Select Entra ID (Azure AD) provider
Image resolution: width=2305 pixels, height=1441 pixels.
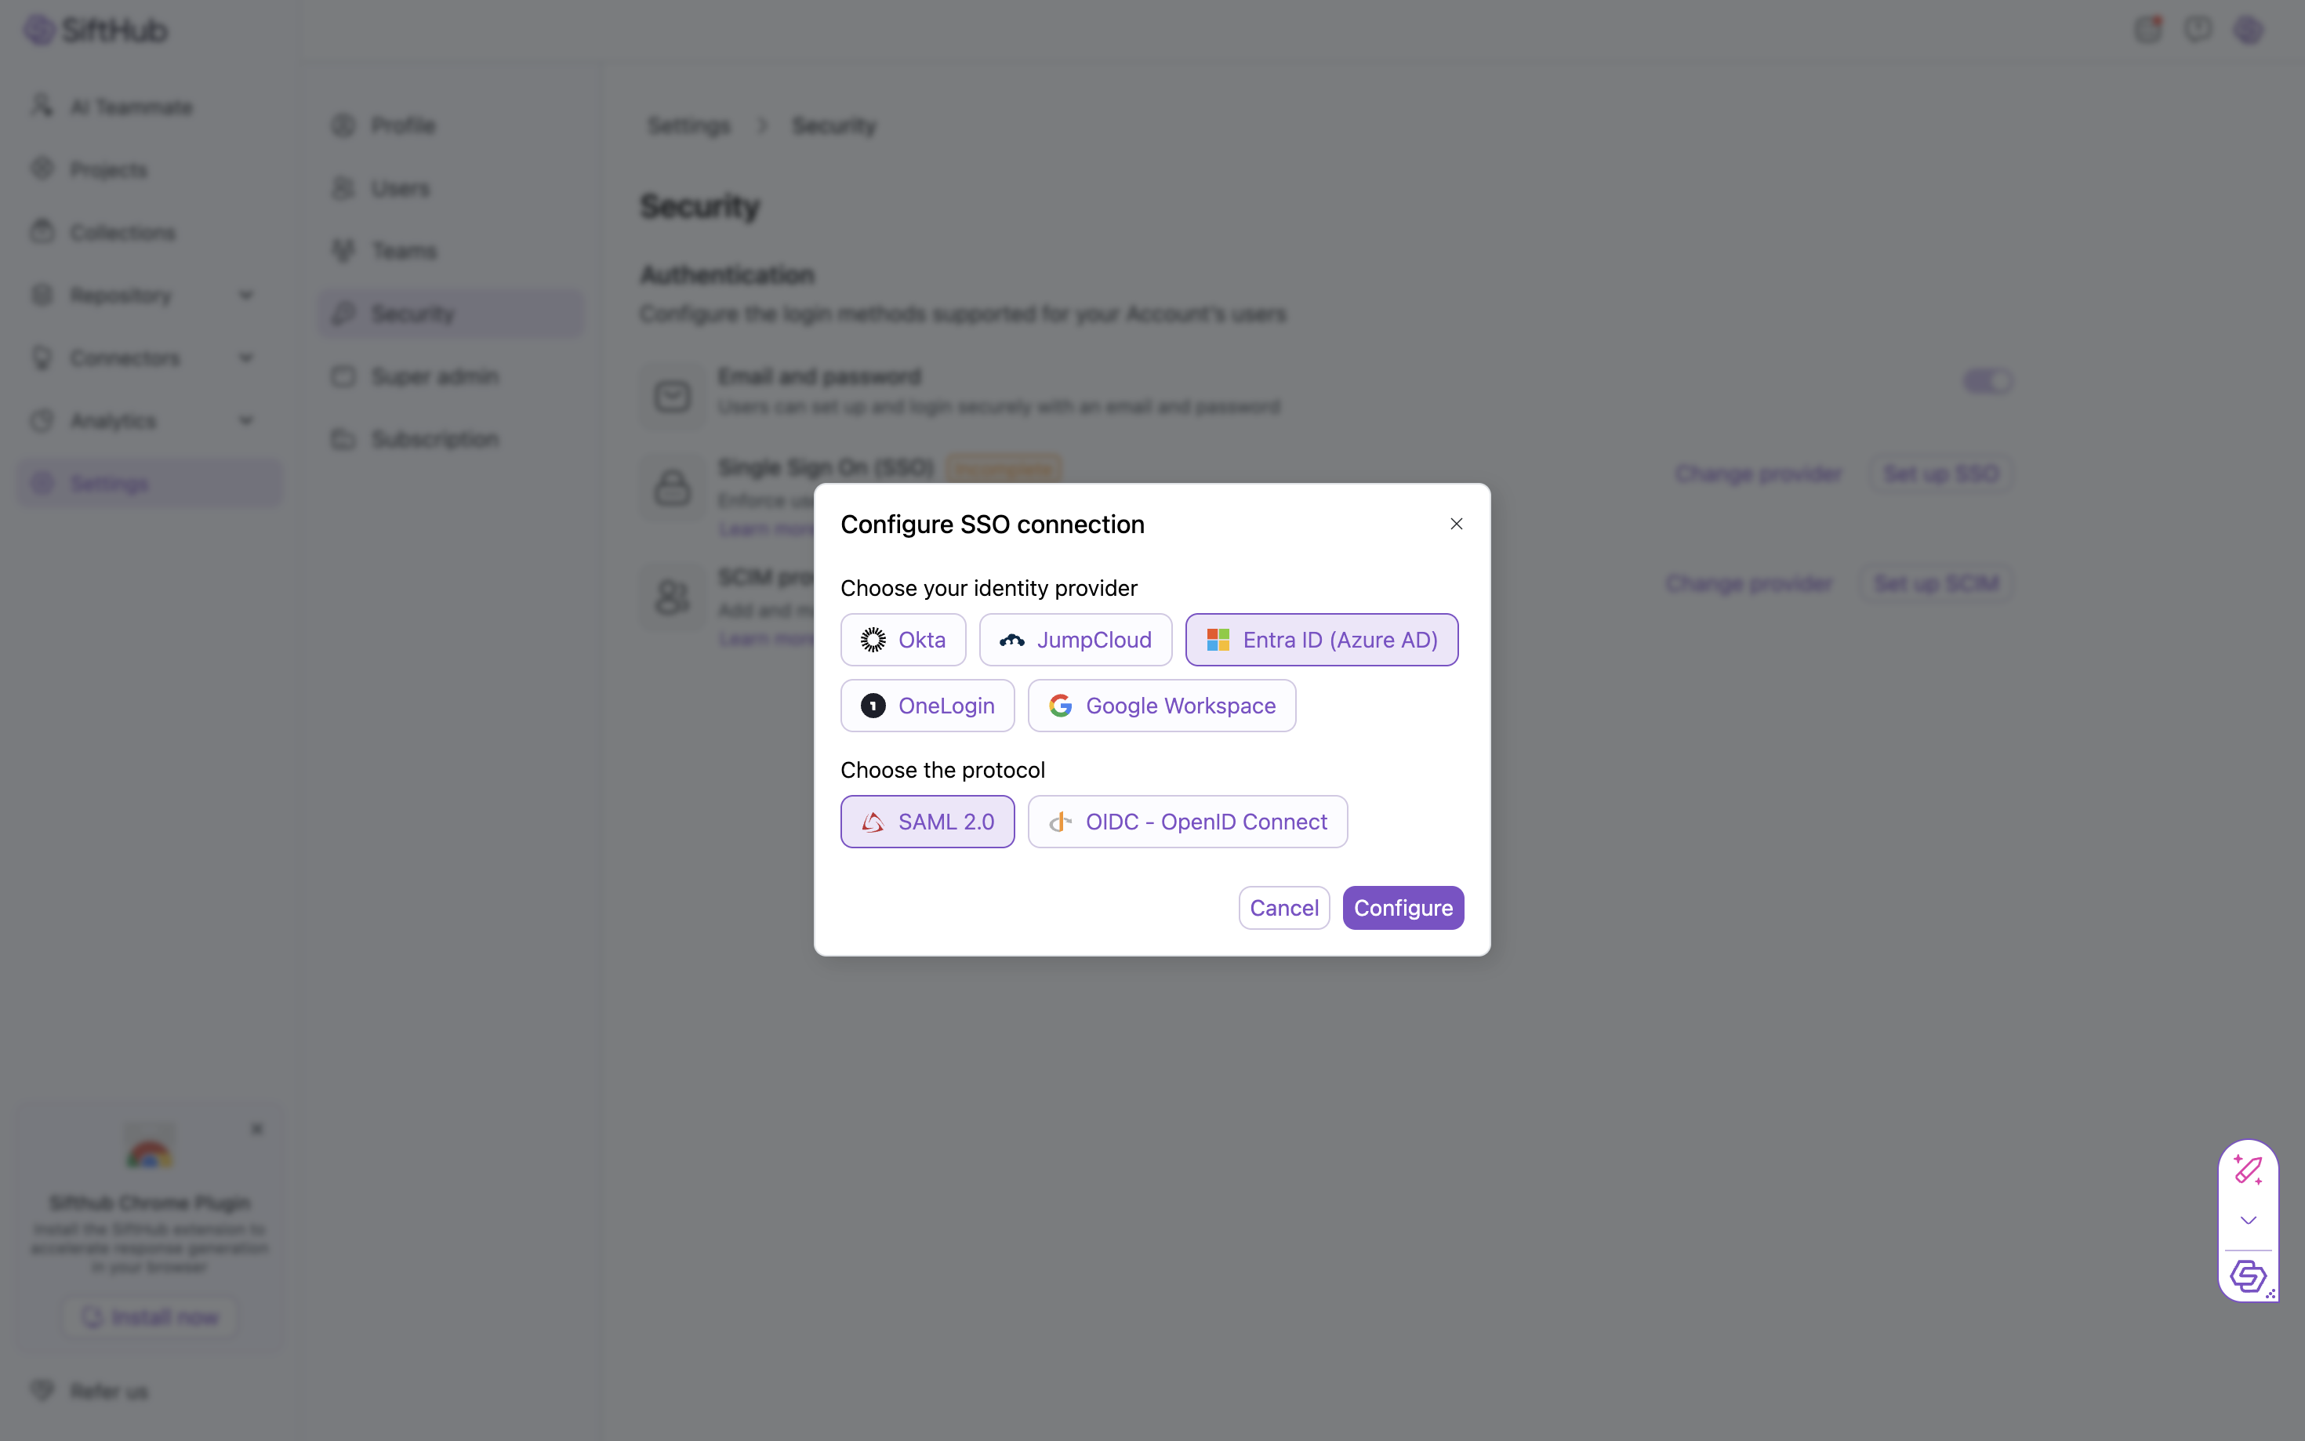click(x=1321, y=640)
